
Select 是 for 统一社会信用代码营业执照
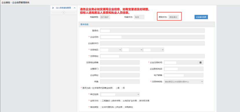pyautogui.click(x=117, y=88)
